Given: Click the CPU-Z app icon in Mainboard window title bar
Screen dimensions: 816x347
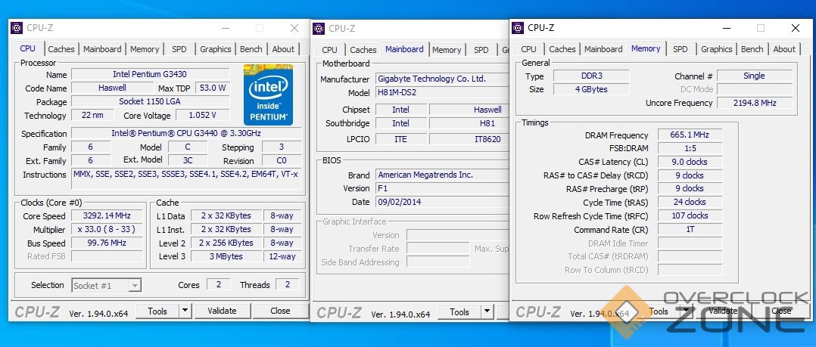Looking at the screenshot, I should (319, 29).
